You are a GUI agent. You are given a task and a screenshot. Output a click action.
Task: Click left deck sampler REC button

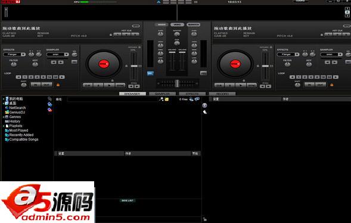[74, 62]
